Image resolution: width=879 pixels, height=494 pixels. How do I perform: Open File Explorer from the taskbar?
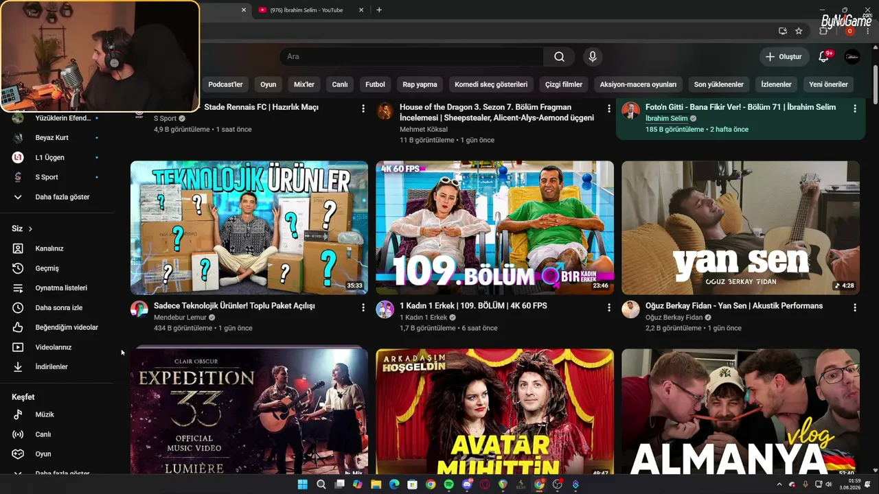click(376, 484)
